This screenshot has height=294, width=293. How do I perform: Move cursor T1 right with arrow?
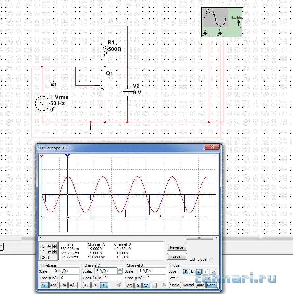54,246
